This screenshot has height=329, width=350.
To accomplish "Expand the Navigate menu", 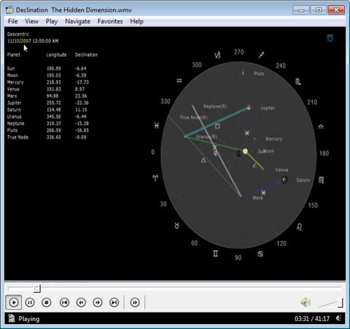I will (x=78, y=21).
